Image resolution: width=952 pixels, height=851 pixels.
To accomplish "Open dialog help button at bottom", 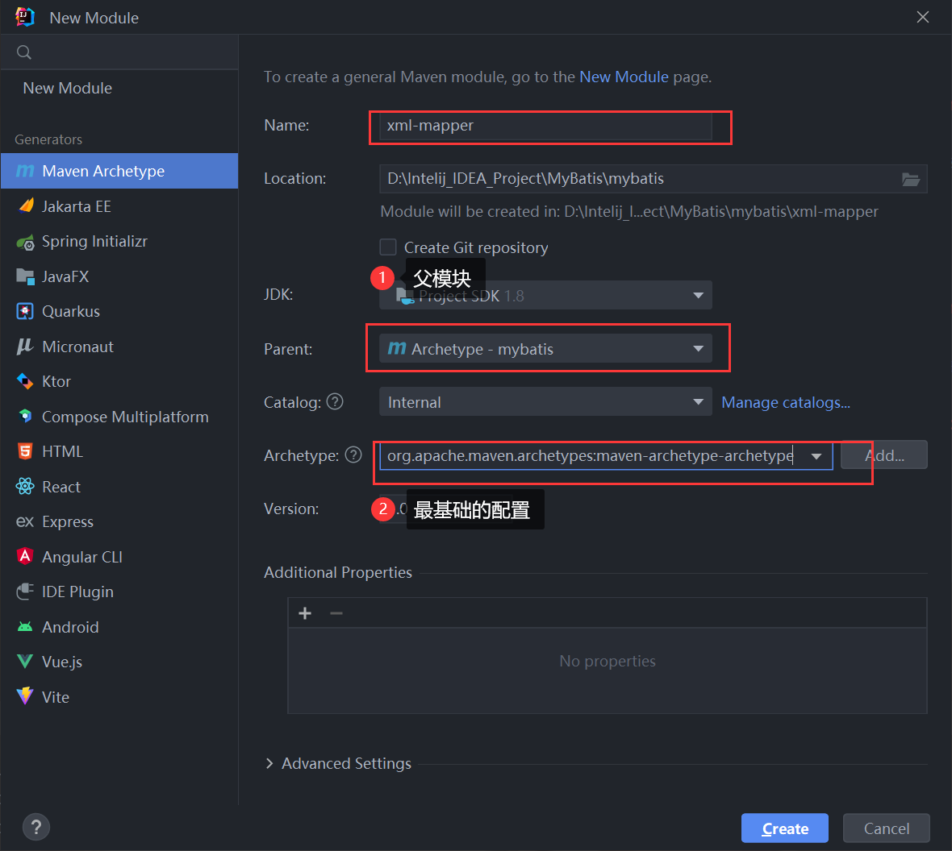I will [36, 828].
